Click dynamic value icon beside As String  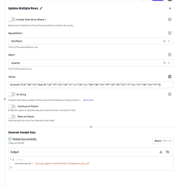coord(169,94)
